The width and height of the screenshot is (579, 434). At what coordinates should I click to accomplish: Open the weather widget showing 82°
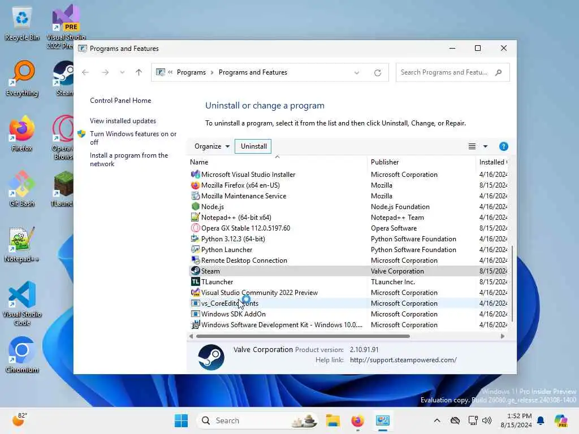click(x=19, y=420)
